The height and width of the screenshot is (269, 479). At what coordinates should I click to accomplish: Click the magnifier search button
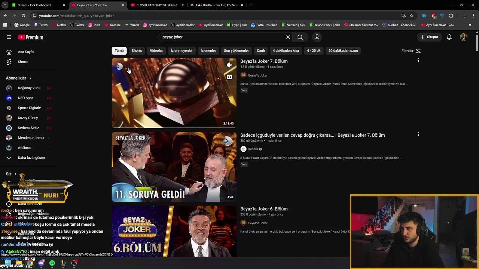[x=300, y=37]
